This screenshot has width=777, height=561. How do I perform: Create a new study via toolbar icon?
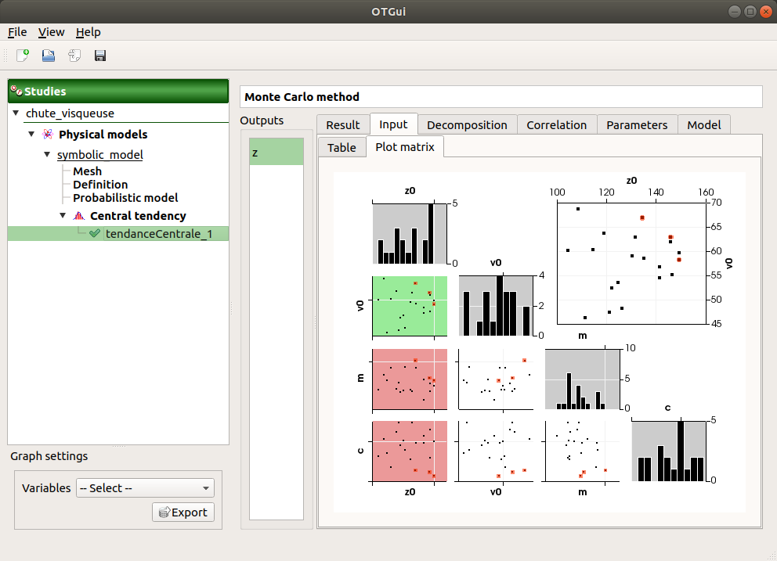pos(20,56)
